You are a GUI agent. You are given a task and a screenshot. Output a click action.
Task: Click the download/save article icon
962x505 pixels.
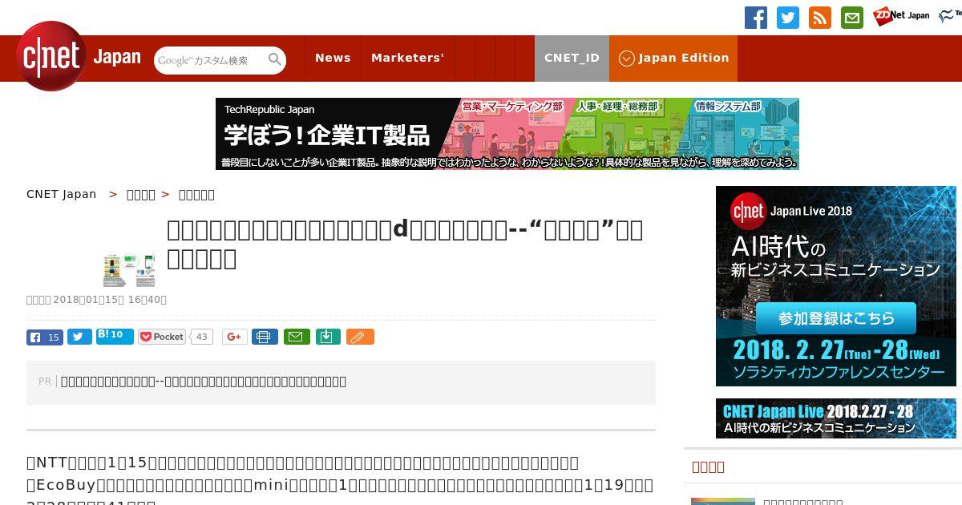click(329, 337)
